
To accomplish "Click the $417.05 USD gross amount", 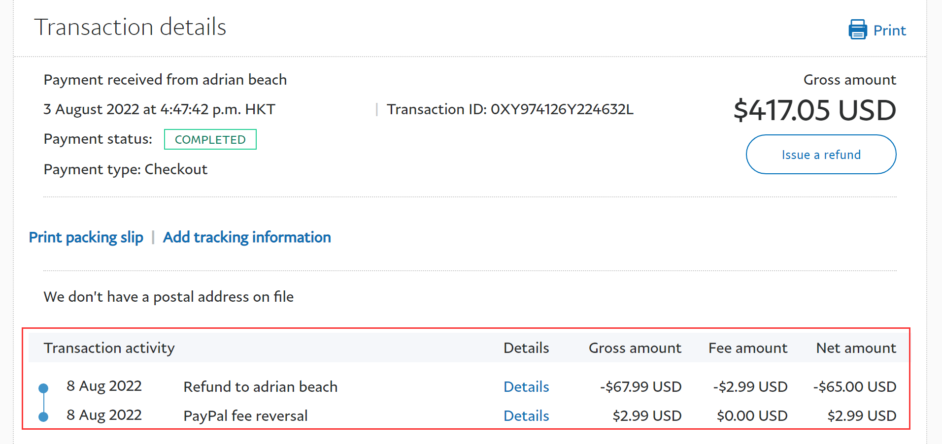I will (814, 110).
